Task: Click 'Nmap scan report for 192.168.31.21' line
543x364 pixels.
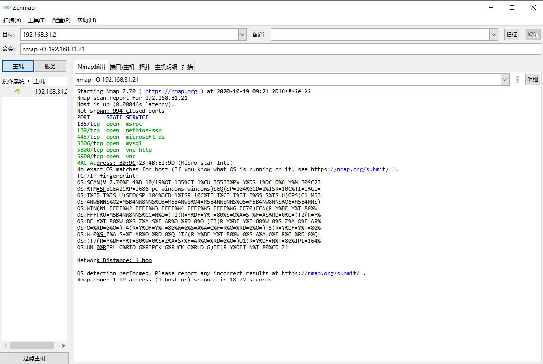Action: pos(132,98)
